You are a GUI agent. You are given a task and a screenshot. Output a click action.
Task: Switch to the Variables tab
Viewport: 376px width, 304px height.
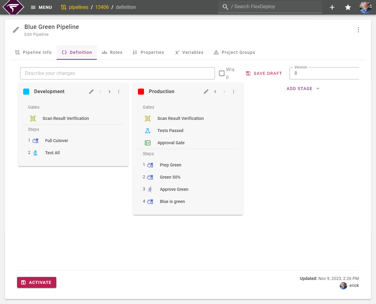pos(189,52)
